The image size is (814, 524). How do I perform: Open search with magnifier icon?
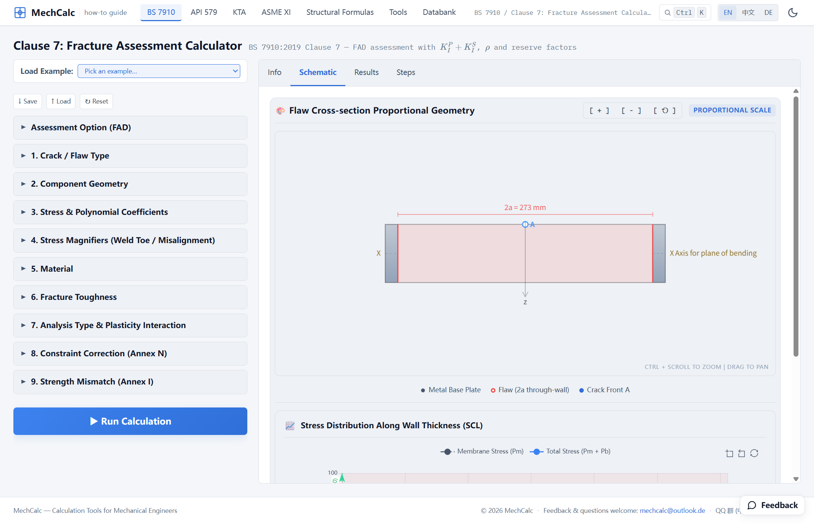(x=667, y=13)
